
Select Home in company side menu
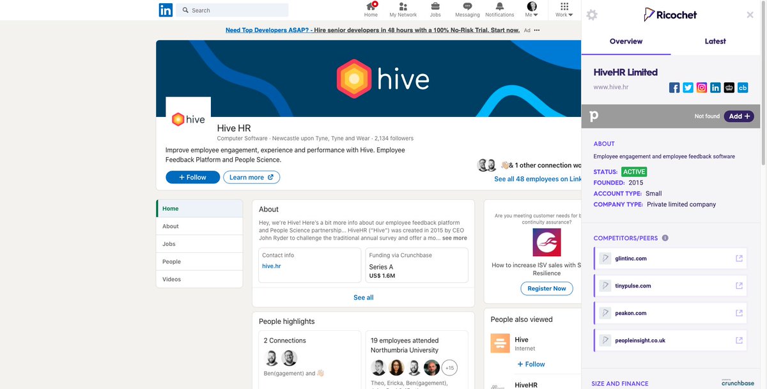pos(199,209)
